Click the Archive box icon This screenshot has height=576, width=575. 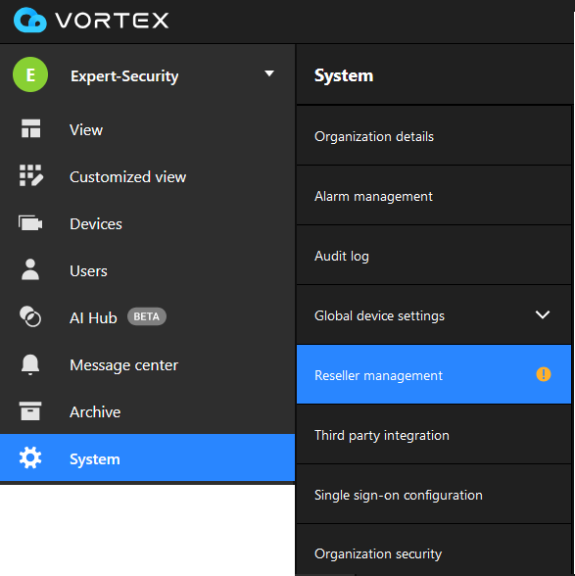[x=30, y=410]
